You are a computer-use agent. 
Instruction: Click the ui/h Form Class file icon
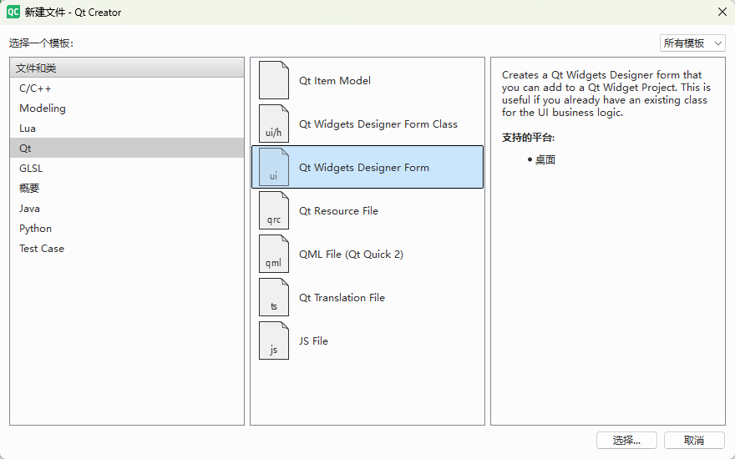[274, 124]
